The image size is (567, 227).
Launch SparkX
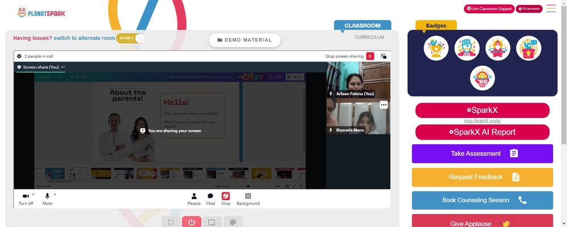pyautogui.click(x=483, y=111)
